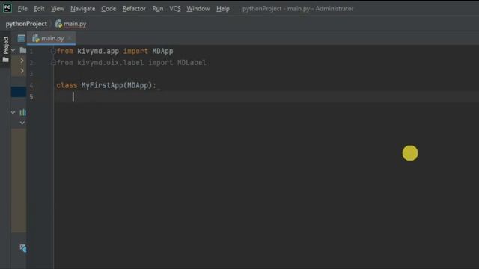Open the File menu

pos(22,9)
